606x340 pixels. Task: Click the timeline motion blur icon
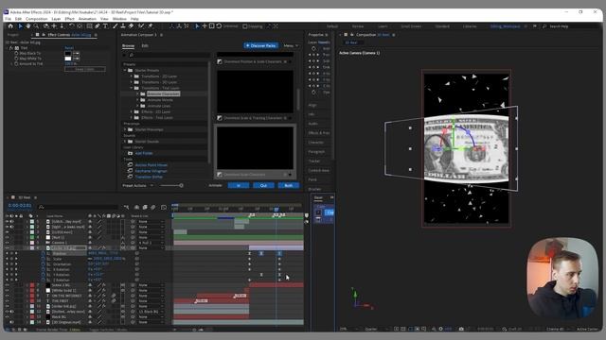[x=153, y=208]
